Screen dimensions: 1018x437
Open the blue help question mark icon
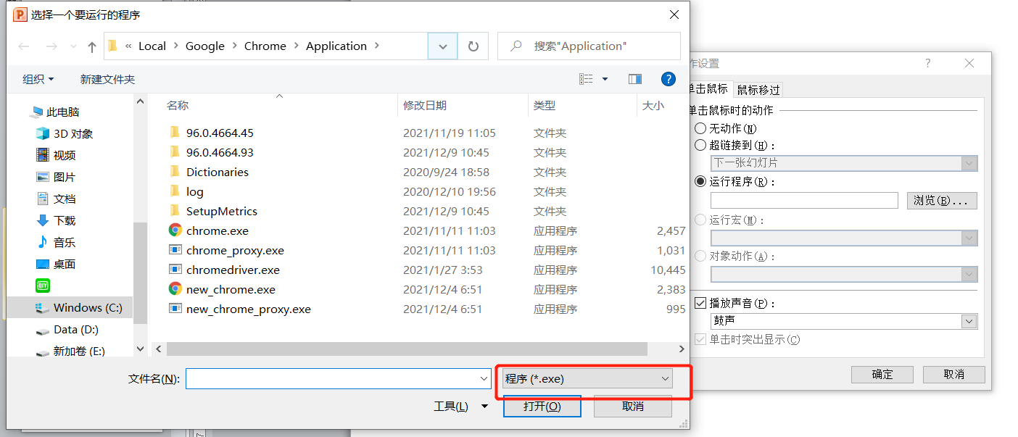point(669,79)
